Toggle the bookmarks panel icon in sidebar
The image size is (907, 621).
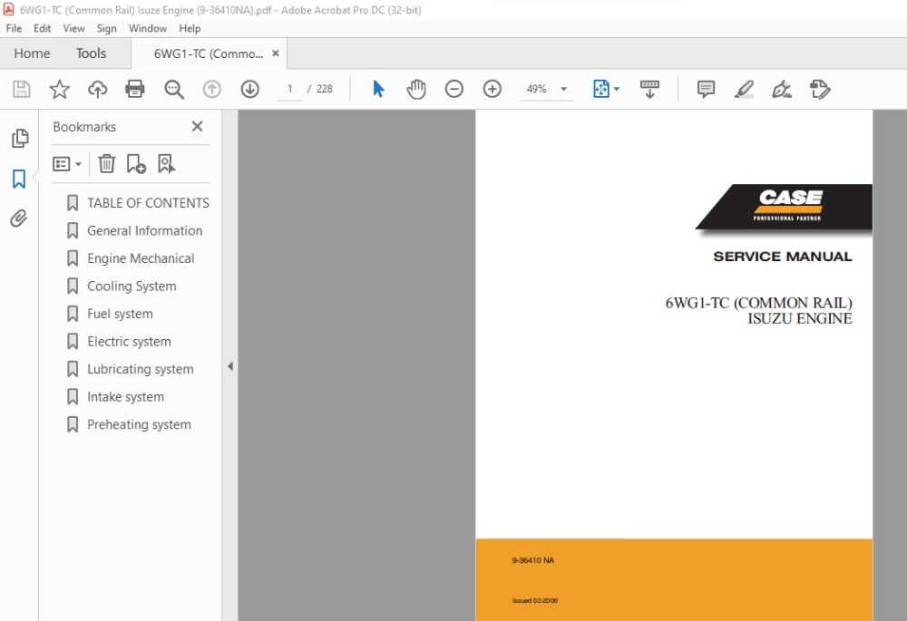19,180
